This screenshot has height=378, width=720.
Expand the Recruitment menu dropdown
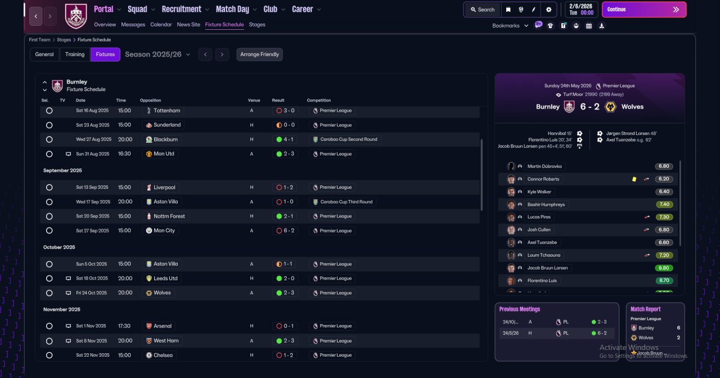(207, 10)
